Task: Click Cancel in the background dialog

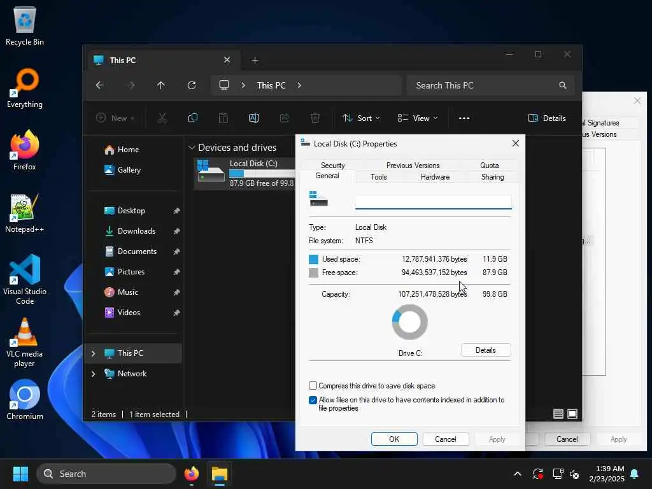Action: click(x=567, y=439)
